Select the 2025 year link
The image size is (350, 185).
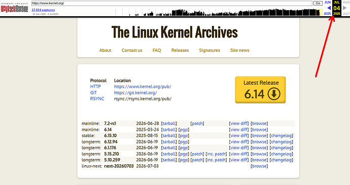327,14
